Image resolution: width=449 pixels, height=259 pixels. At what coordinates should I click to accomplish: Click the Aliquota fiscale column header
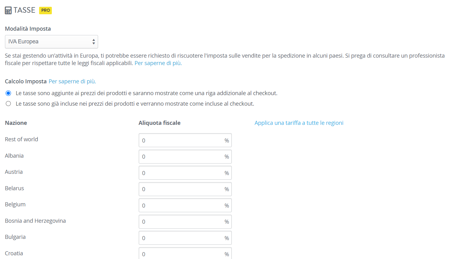click(159, 123)
